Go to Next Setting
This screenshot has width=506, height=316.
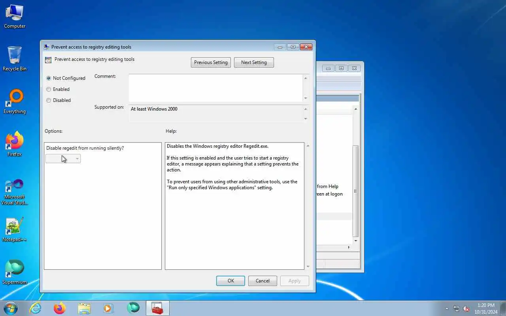254,62
